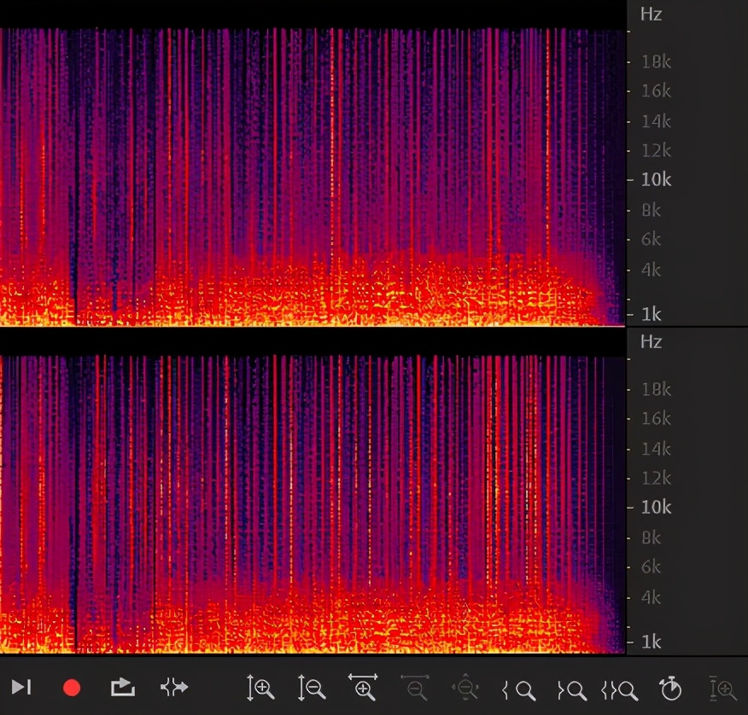Viewport: 748px width, 715px height.
Task: Toggle Loop Playback
Action: pos(123,688)
